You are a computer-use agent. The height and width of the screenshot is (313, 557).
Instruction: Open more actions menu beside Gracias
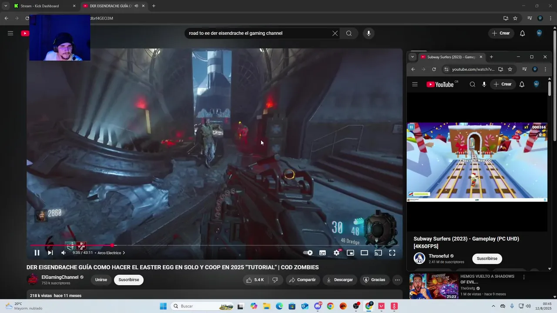coord(397,280)
